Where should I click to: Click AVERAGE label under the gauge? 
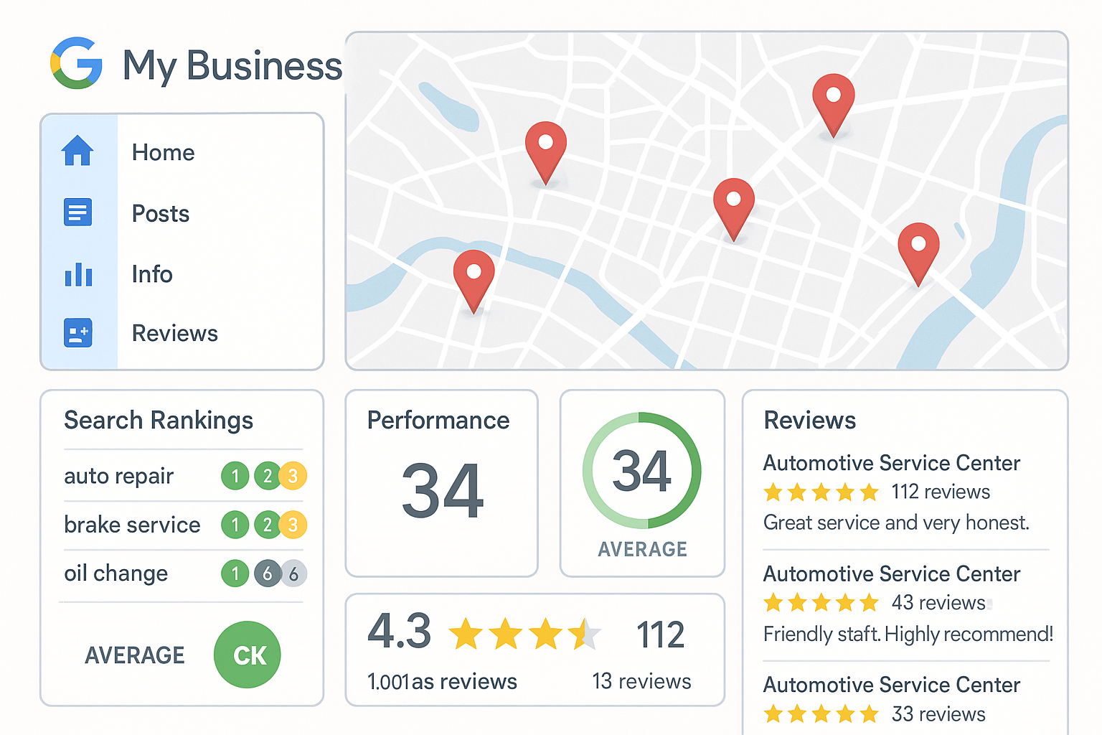tap(643, 549)
